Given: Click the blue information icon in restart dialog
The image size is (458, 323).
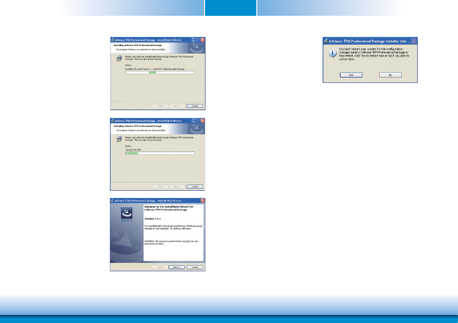Looking at the screenshot, I should pyautogui.click(x=332, y=54).
